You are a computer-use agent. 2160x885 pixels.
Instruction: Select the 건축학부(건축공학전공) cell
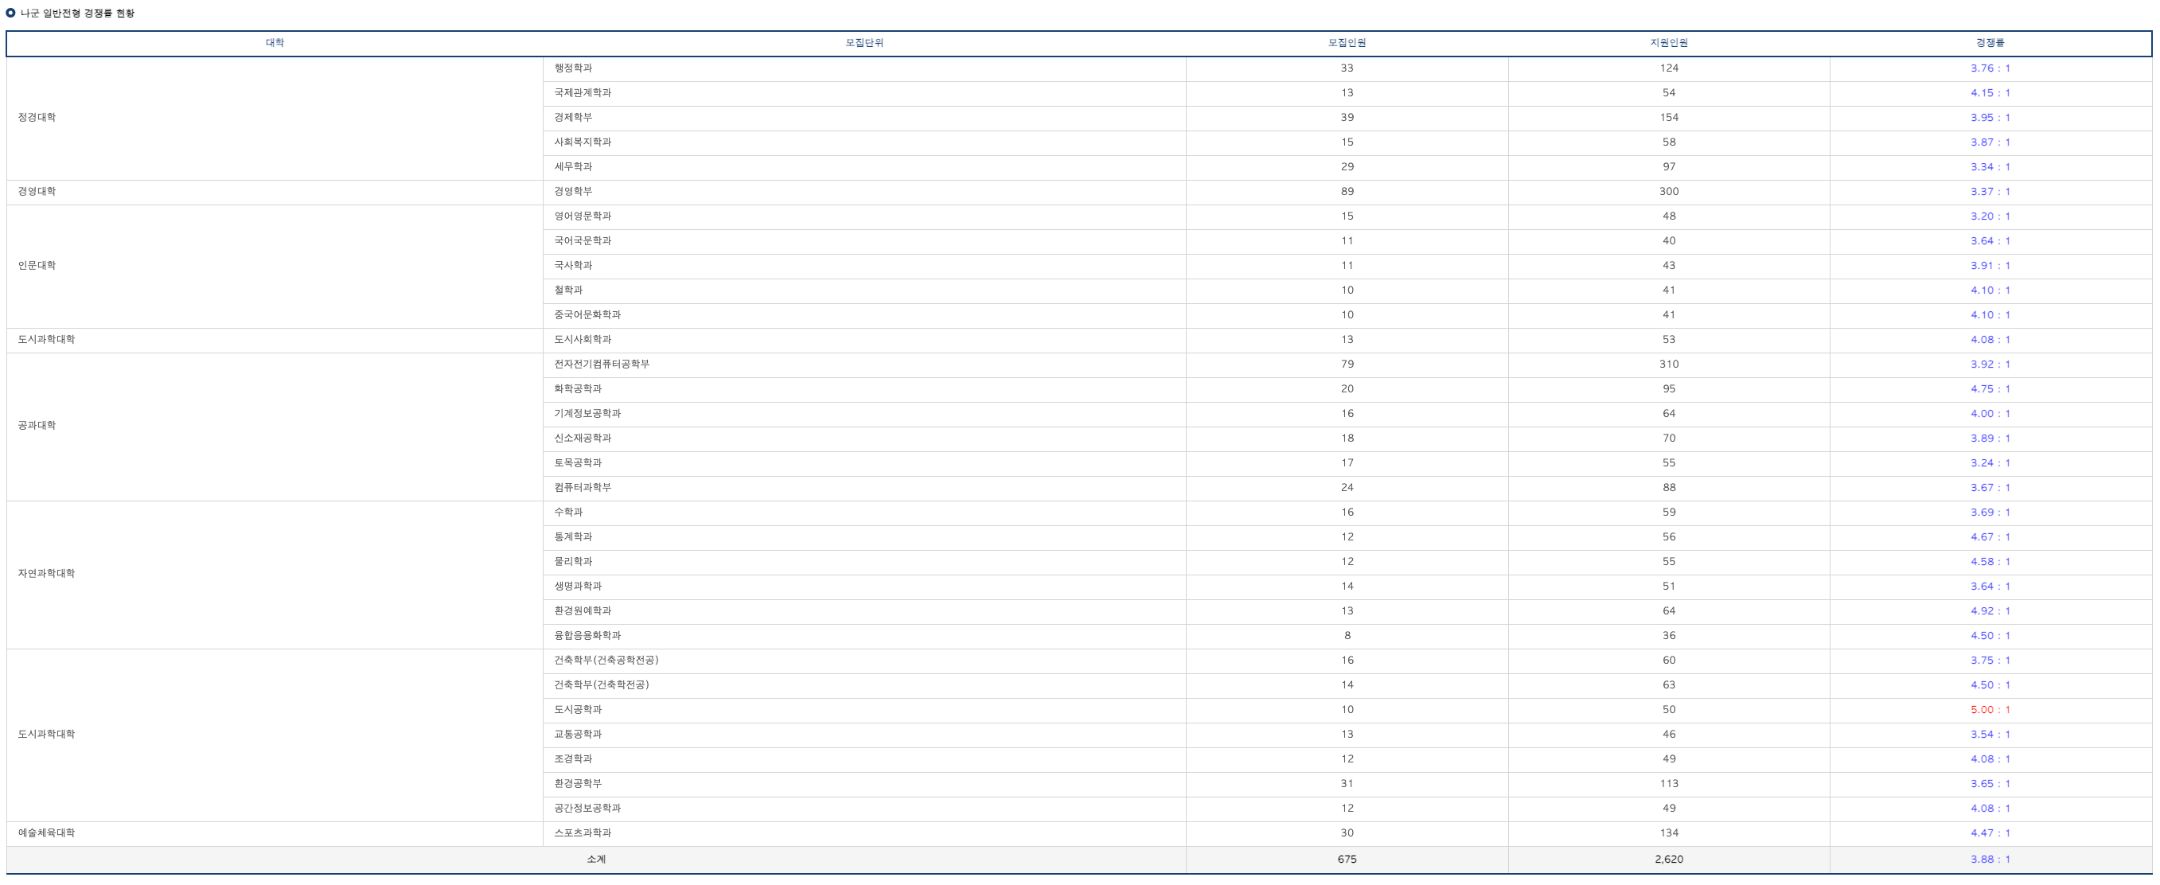tap(606, 661)
